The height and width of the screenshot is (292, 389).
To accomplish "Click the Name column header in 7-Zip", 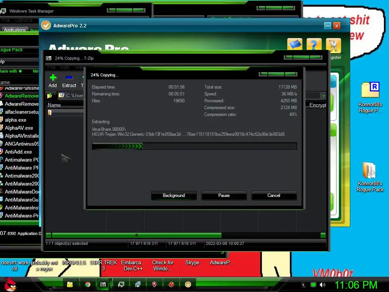I will pos(54,105).
